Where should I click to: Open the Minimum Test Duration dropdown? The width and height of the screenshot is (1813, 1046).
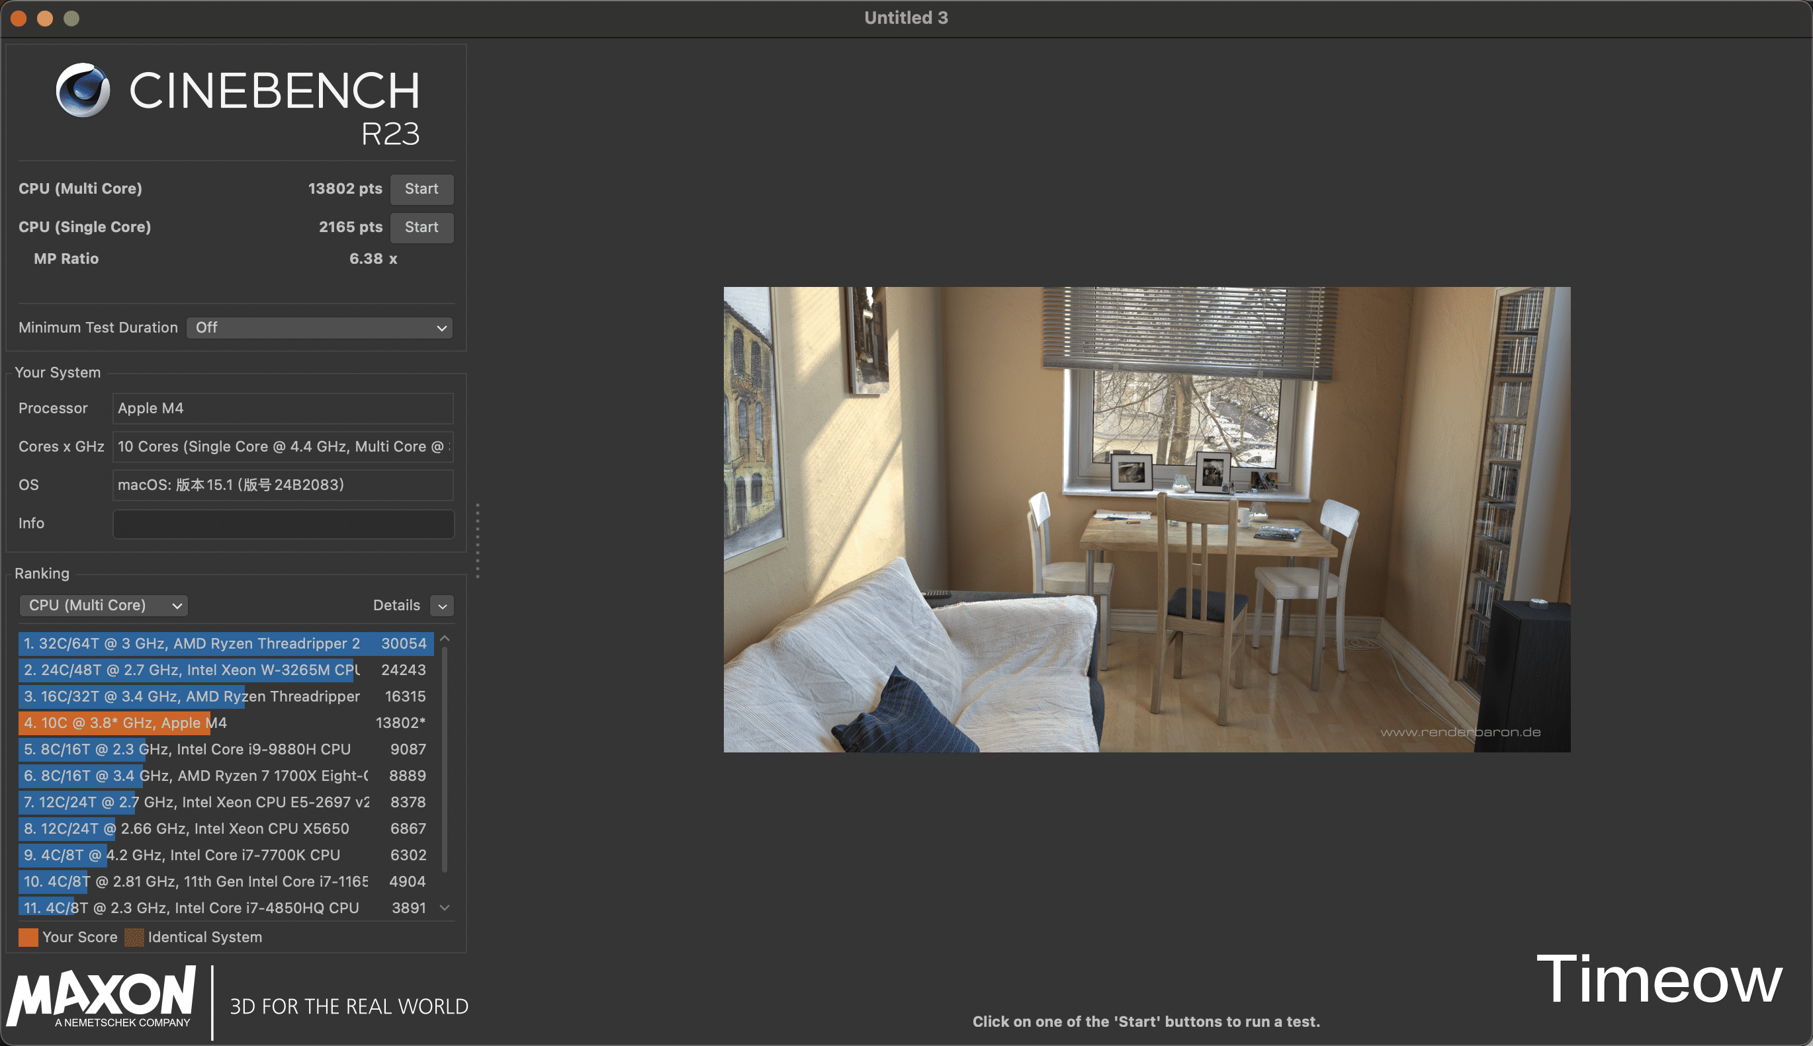coord(319,327)
